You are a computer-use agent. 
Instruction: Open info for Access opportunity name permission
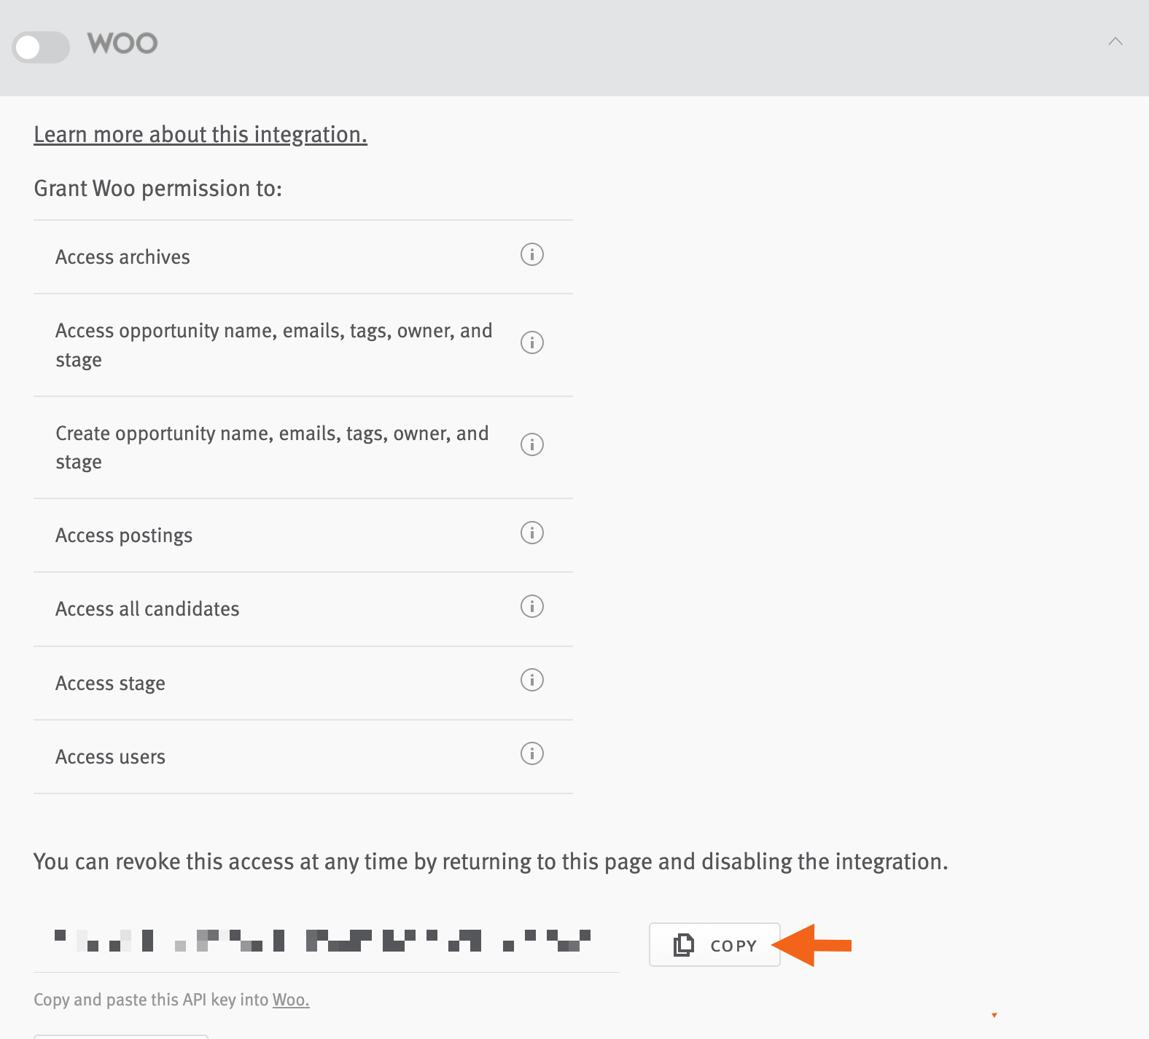point(531,343)
